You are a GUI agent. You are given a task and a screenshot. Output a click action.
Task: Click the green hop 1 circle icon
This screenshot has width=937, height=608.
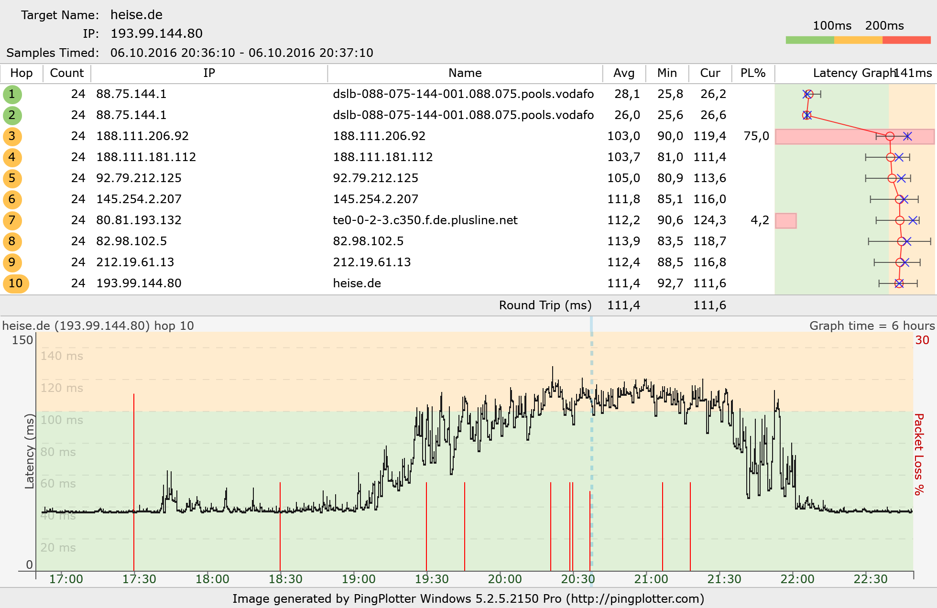pyautogui.click(x=12, y=94)
